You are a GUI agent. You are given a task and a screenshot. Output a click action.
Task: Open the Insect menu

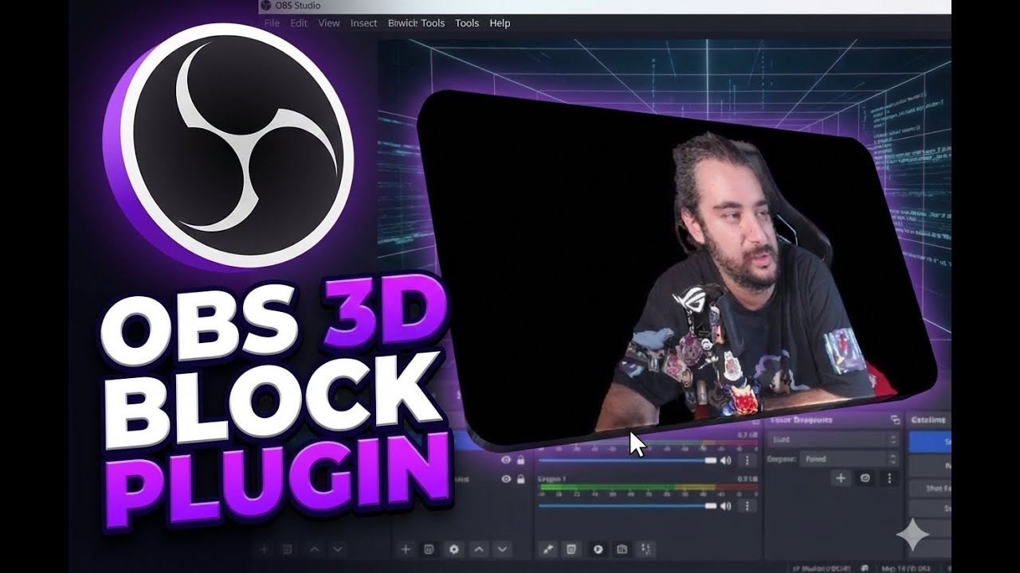coord(364,23)
